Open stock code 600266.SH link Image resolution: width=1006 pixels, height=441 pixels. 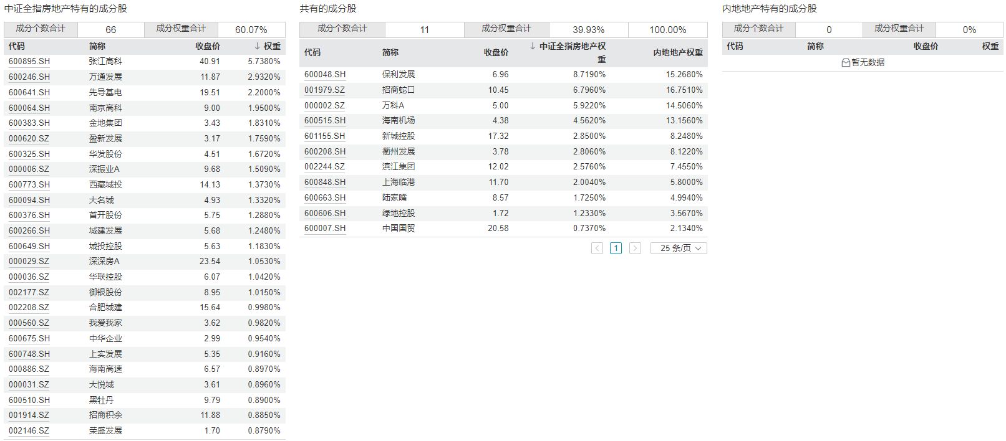point(29,230)
